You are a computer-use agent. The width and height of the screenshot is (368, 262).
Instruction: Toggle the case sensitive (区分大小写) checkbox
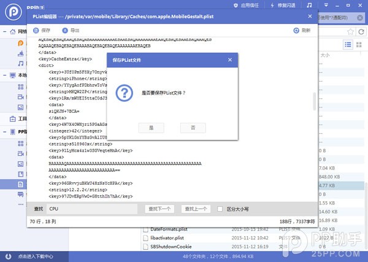pyautogui.click(x=220, y=209)
